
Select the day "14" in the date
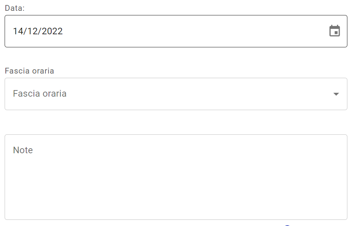(x=18, y=31)
